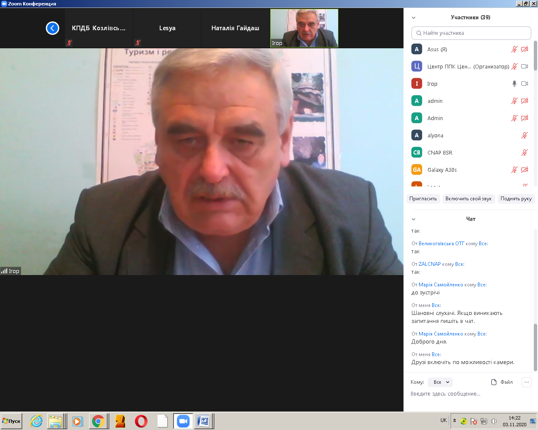
Task: Select the Наталія Гайдаш participant tile
Action: [x=235, y=28]
